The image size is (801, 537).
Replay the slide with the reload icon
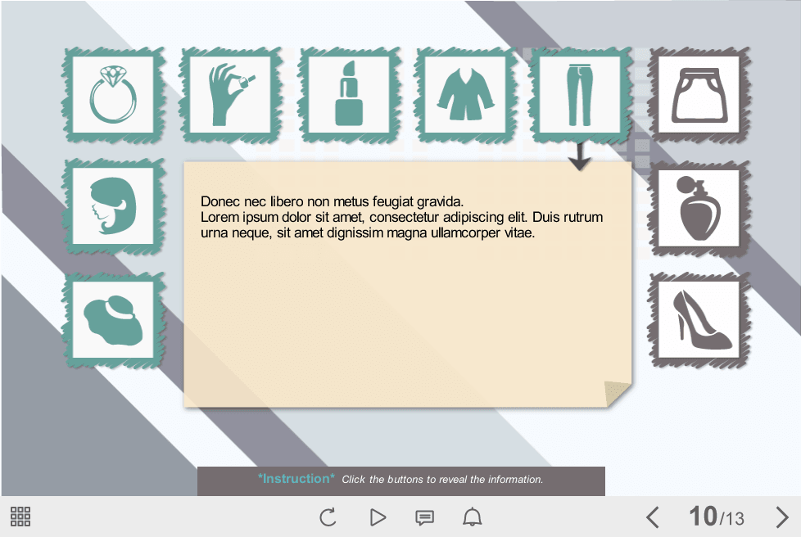click(x=328, y=517)
